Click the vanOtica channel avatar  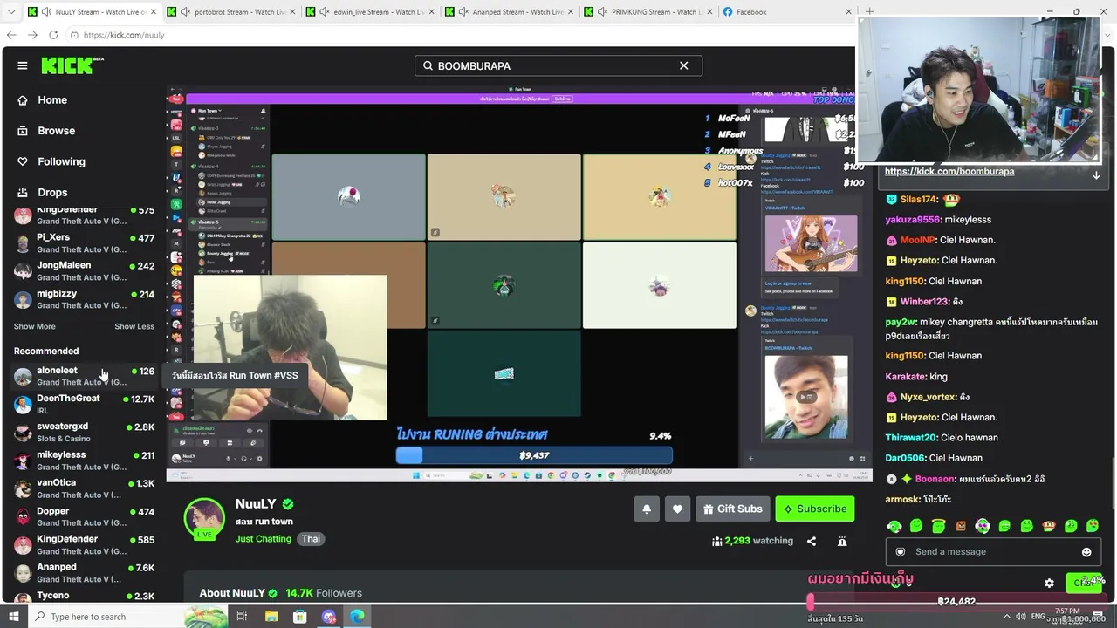click(23, 488)
